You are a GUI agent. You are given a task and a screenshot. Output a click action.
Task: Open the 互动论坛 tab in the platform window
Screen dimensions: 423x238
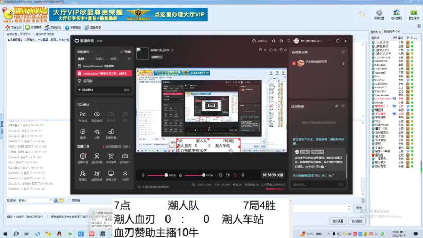pyautogui.click(x=53, y=28)
